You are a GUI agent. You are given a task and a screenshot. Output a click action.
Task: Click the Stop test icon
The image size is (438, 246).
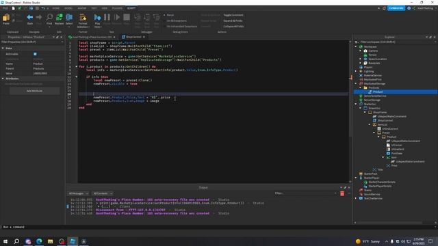click(x=127, y=17)
